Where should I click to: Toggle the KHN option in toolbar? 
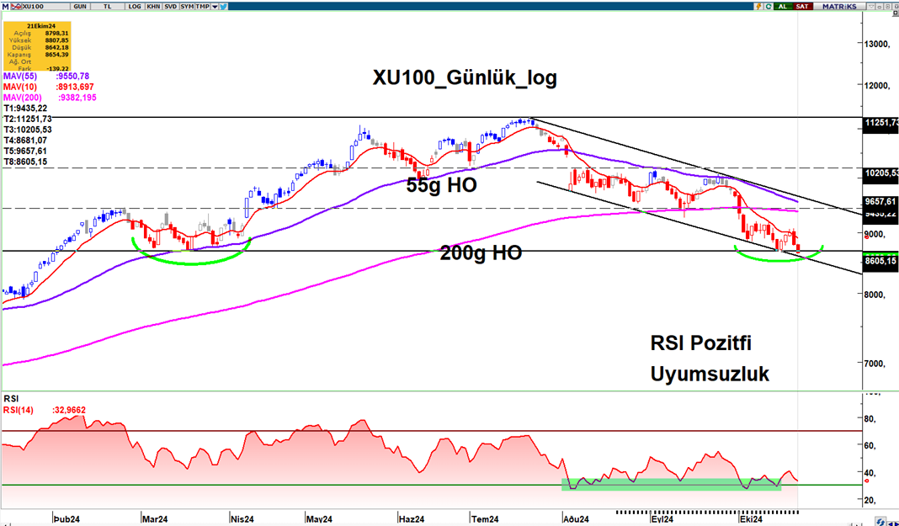[153, 5]
